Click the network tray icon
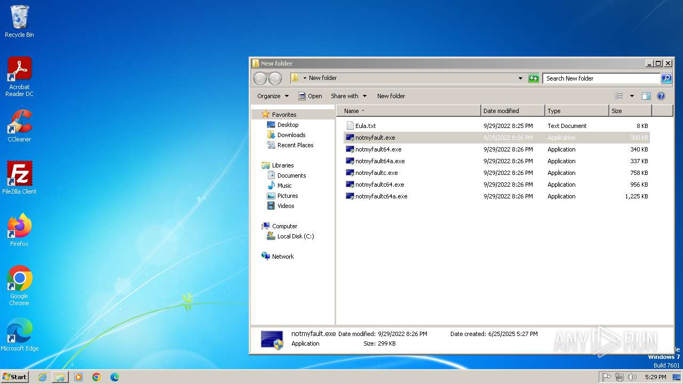This screenshot has height=384, width=683. [x=620, y=377]
